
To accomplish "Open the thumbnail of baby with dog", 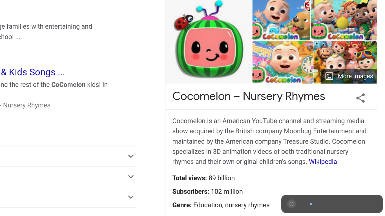I will click(281, 20).
